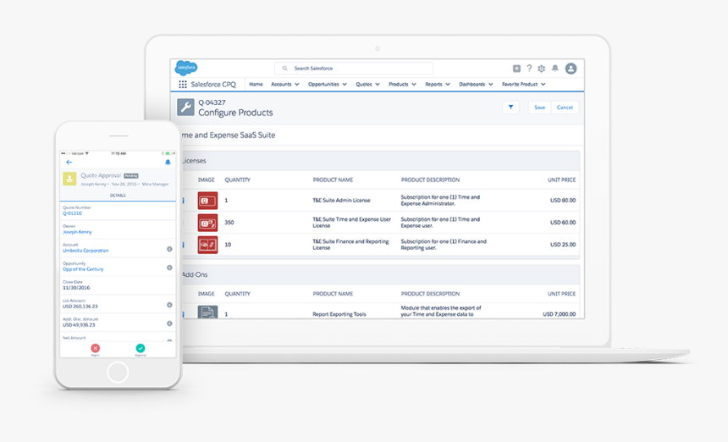Open the App Launcher grid icon
Image resolution: width=728 pixels, height=442 pixels.
[x=183, y=85]
